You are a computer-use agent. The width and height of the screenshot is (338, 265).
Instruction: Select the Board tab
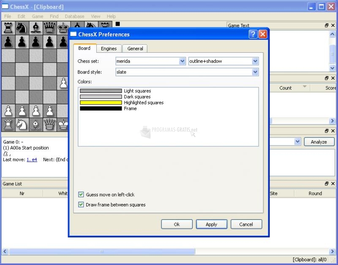(x=84, y=48)
